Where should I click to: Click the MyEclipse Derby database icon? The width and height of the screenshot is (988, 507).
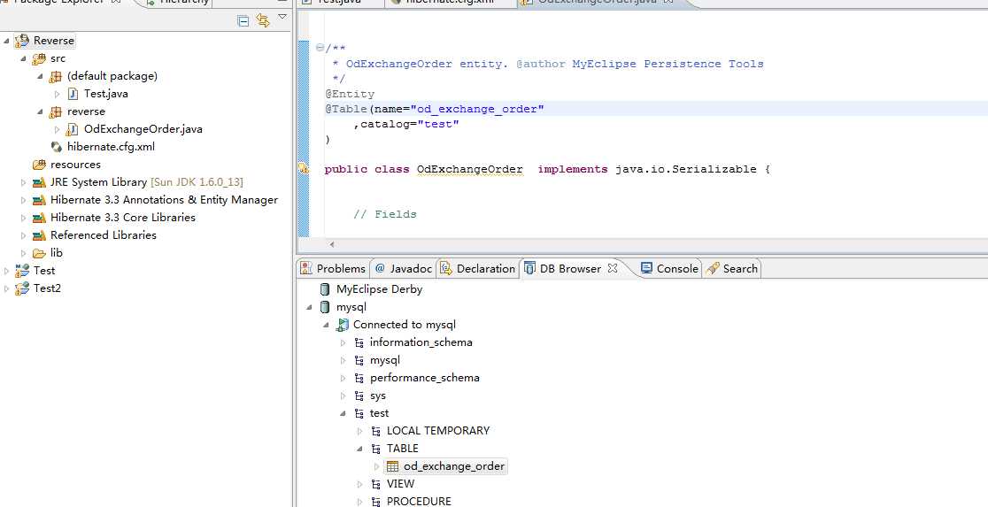[325, 289]
